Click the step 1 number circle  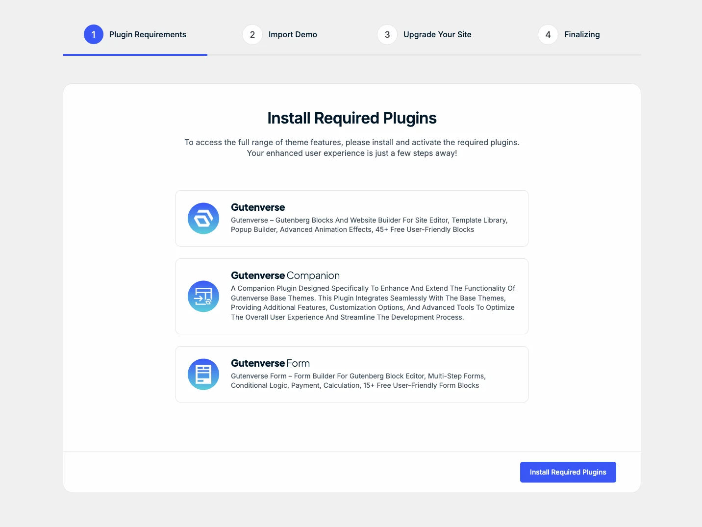click(x=94, y=34)
